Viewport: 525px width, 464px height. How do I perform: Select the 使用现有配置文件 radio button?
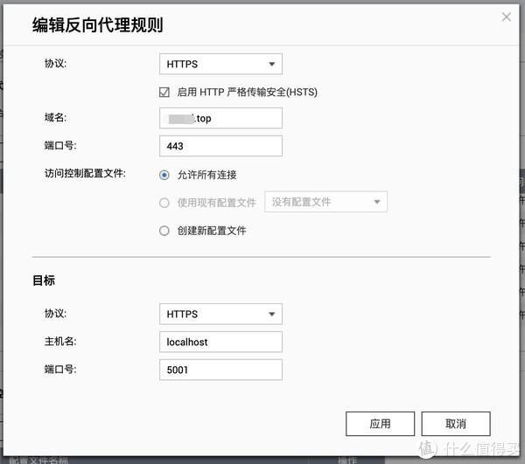pos(164,203)
